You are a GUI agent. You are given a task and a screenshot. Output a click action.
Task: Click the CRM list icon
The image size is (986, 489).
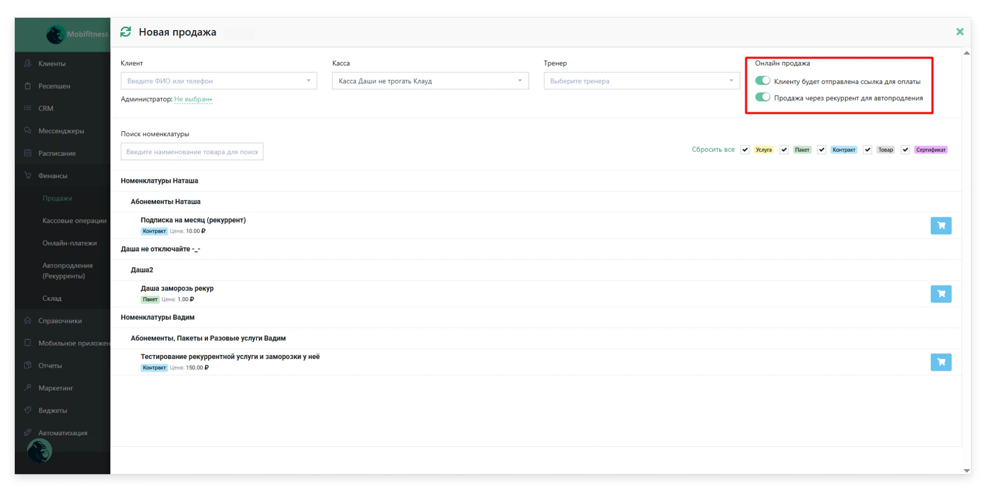coord(28,108)
